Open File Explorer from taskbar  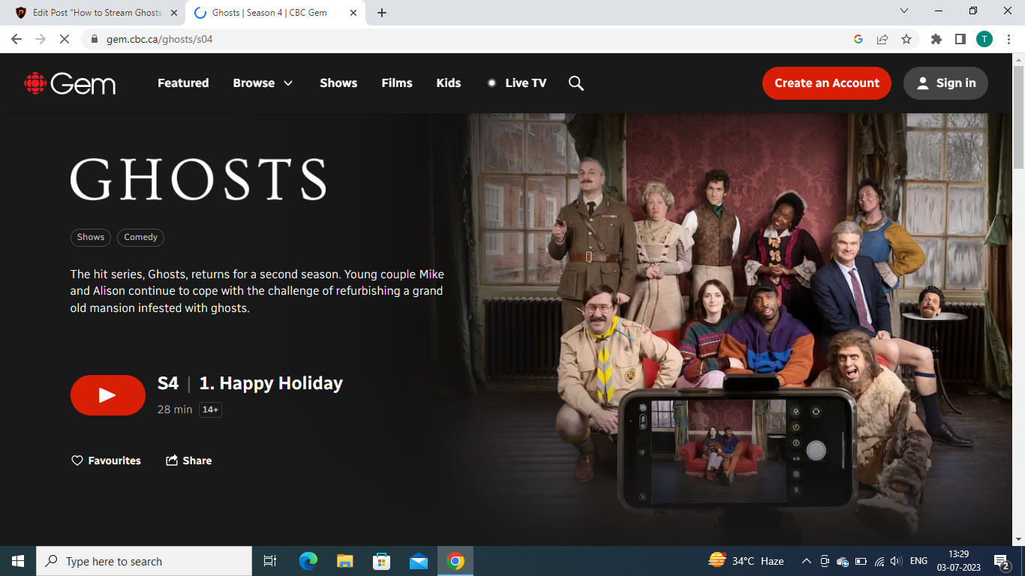[344, 561]
